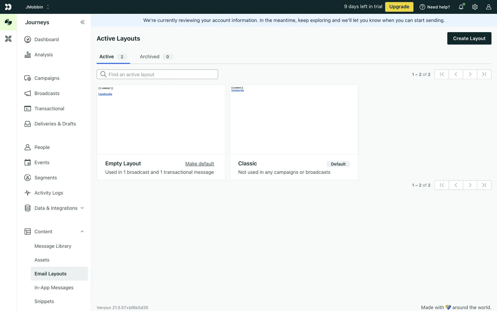Switch to the second product icon in left rail

tap(8, 39)
